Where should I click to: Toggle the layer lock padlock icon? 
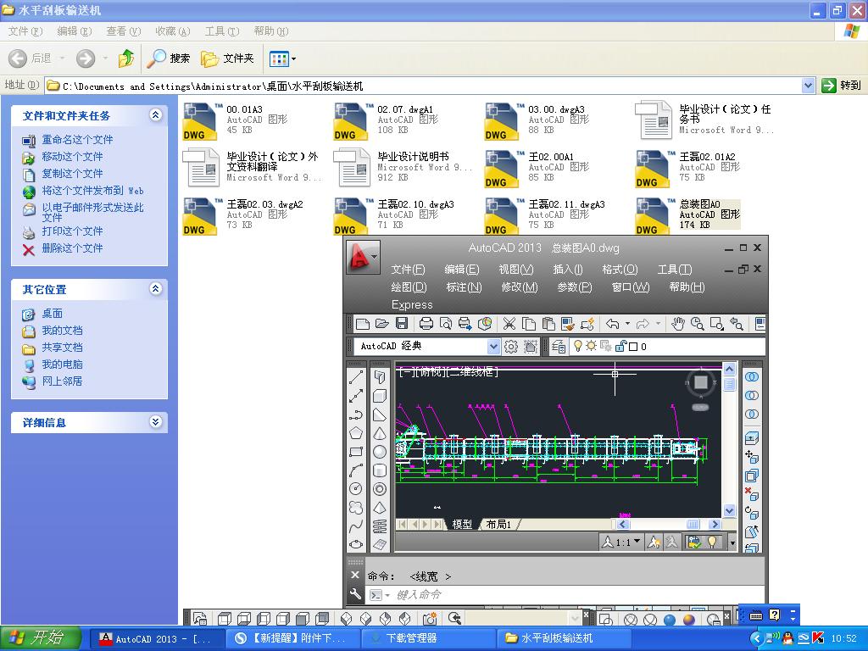click(x=620, y=346)
